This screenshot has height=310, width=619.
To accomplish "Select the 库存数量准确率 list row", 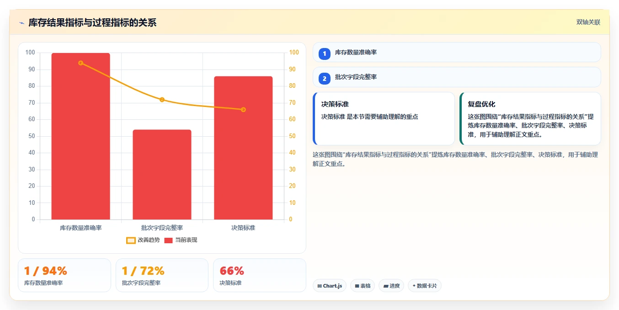I will click(x=457, y=52).
